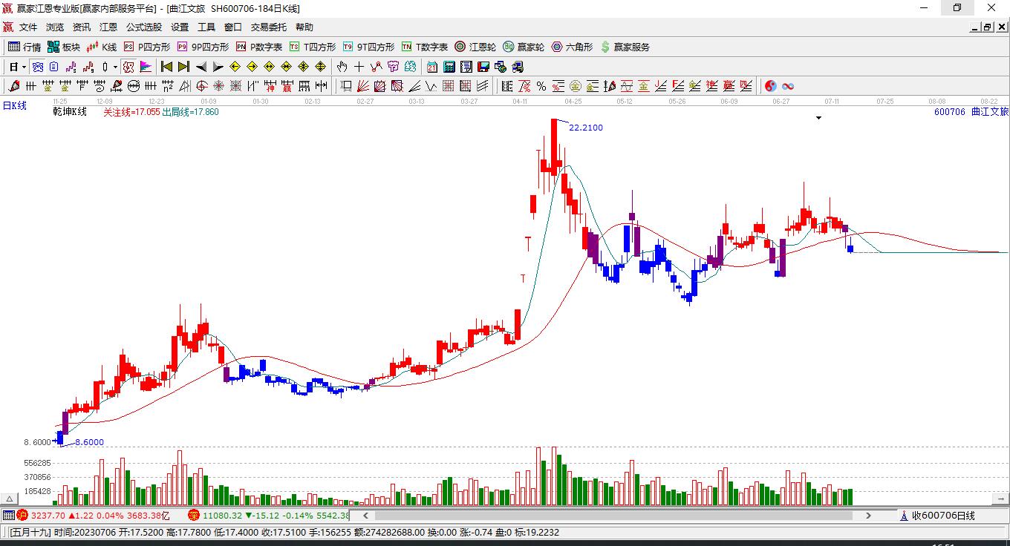Viewport: 1010px width, 546px height.
Task: Open the calculator icon
Action: 449,67
